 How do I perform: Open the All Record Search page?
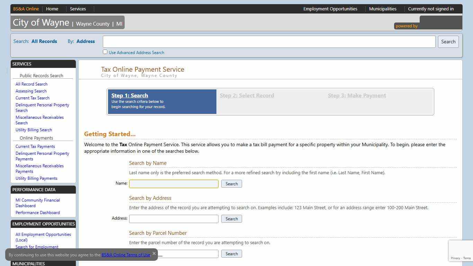coord(31,84)
